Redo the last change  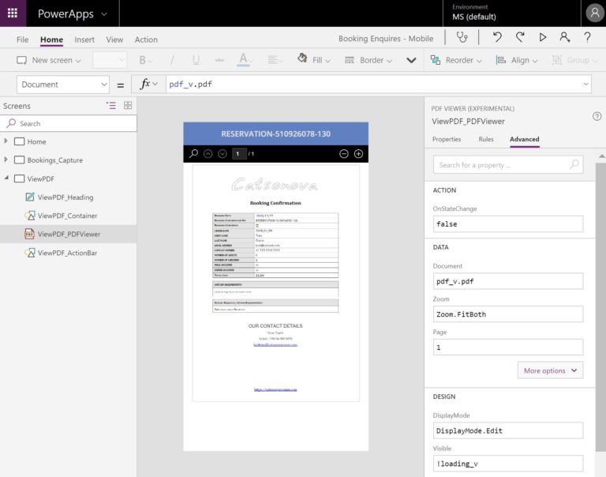tap(520, 37)
